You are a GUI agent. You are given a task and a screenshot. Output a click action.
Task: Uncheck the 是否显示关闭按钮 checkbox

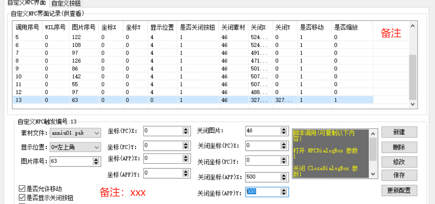click(x=22, y=198)
